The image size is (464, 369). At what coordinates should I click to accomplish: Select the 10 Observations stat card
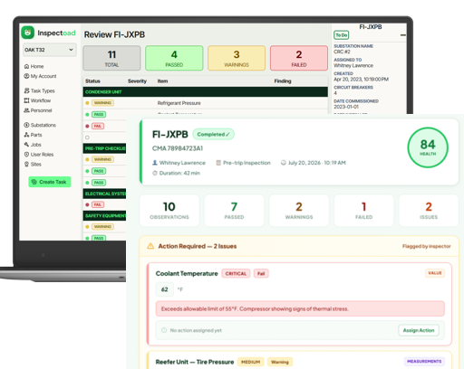pyautogui.click(x=169, y=211)
